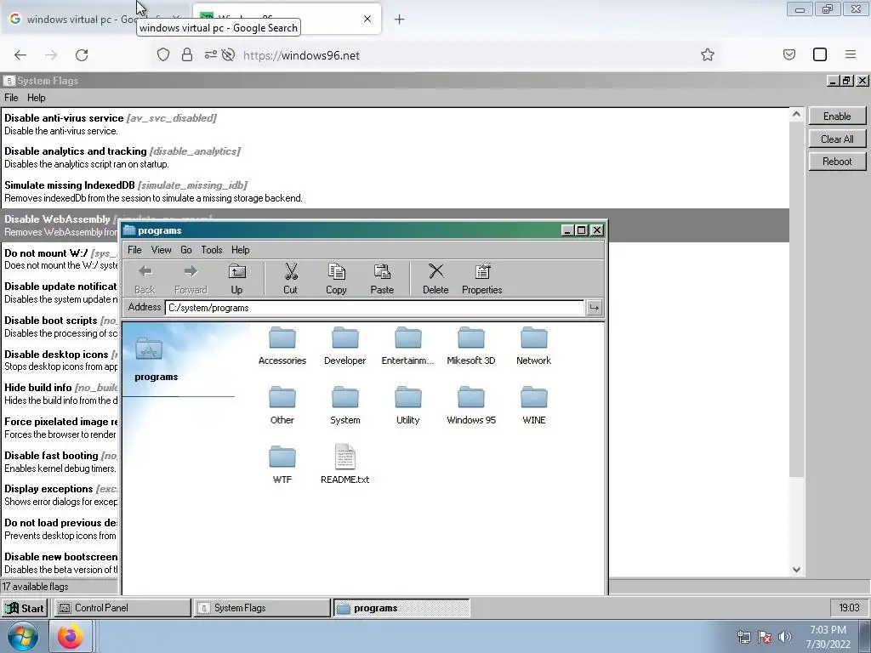Click the Windows 96 Start button
Viewport: 871px width, 653px height.
(25, 608)
